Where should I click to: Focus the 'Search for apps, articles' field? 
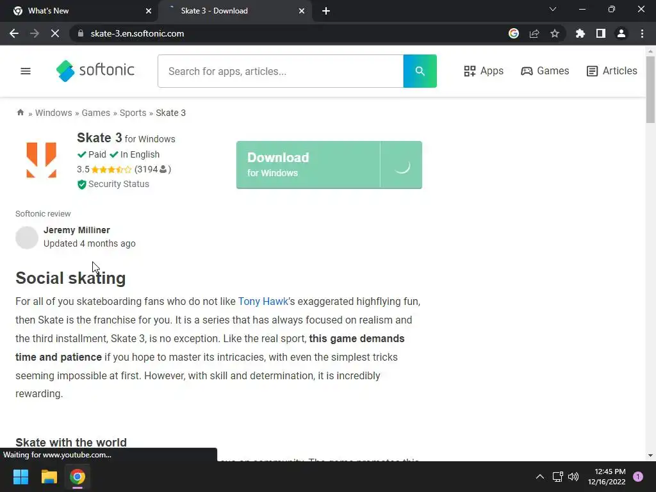tap(281, 71)
